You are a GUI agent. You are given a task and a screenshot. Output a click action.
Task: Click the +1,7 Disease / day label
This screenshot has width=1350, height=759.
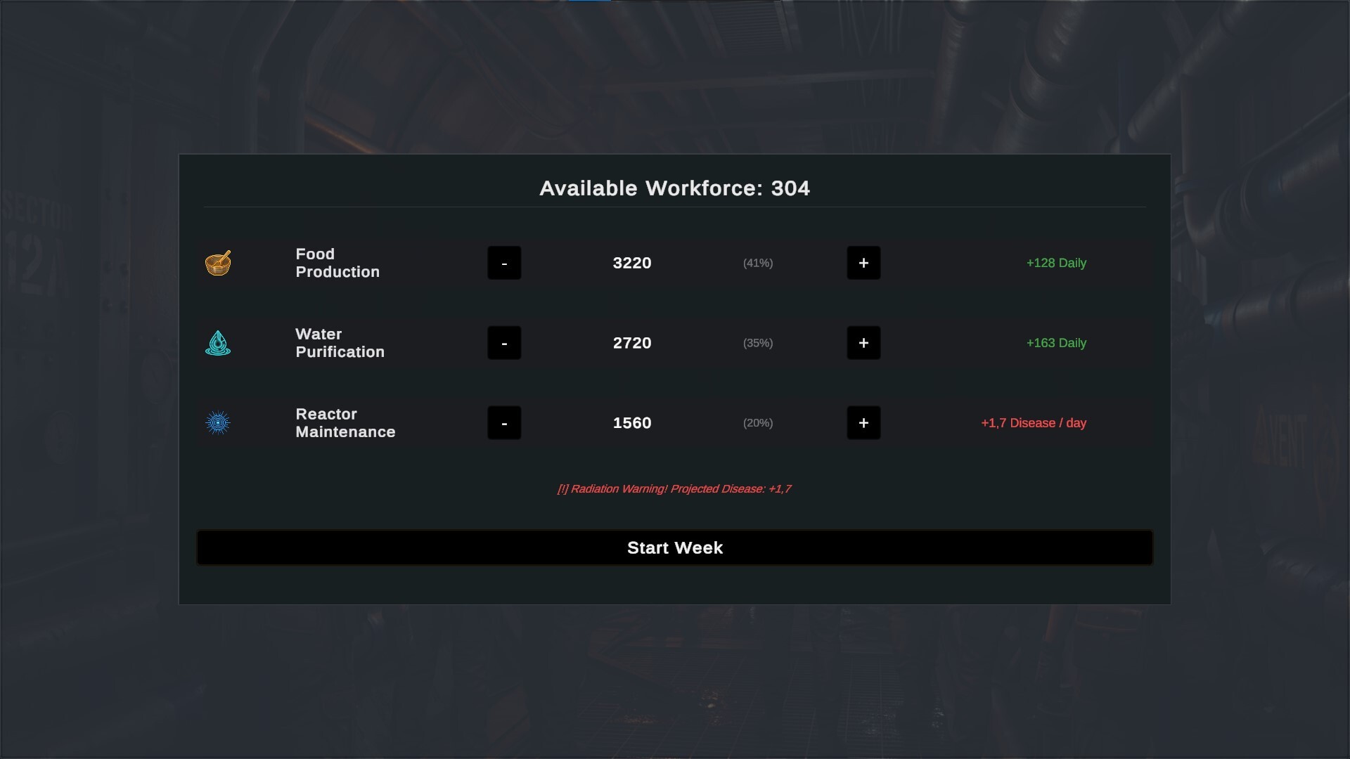tap(1034, 423)
